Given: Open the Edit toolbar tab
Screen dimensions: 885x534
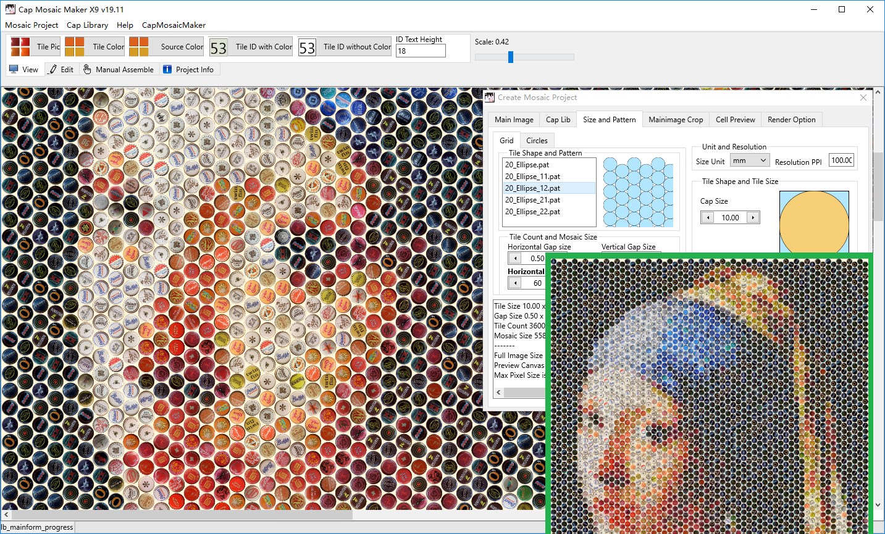Looking at the screenshot, I should point(61,70).
